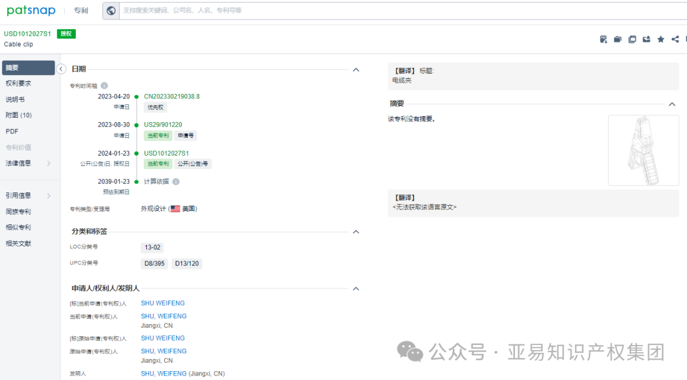Export the patent record
The image size is (687, 380).
pos(646,39)
